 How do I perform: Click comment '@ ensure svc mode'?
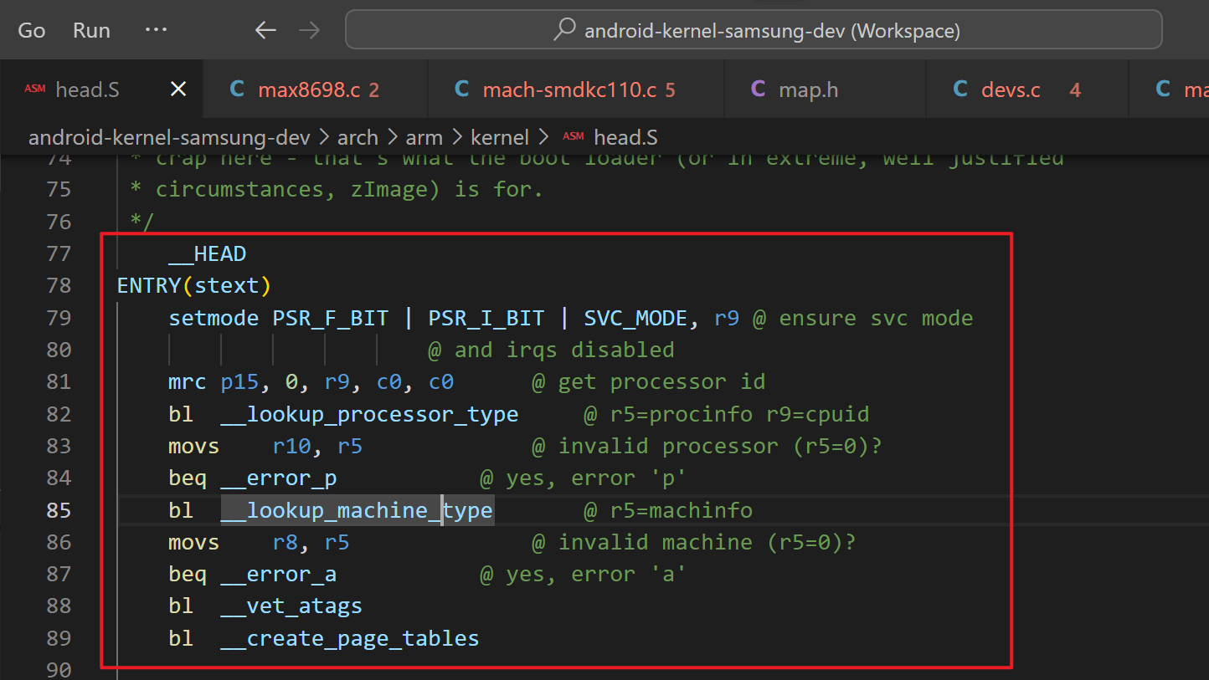pos(863,318)
